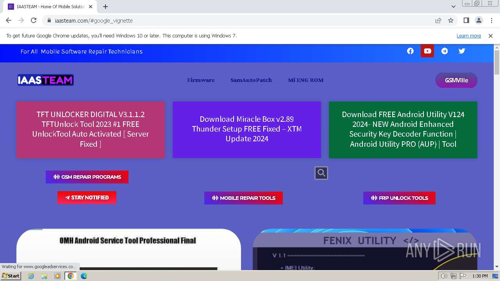Click the Learn more link

[x=469, y=36]
